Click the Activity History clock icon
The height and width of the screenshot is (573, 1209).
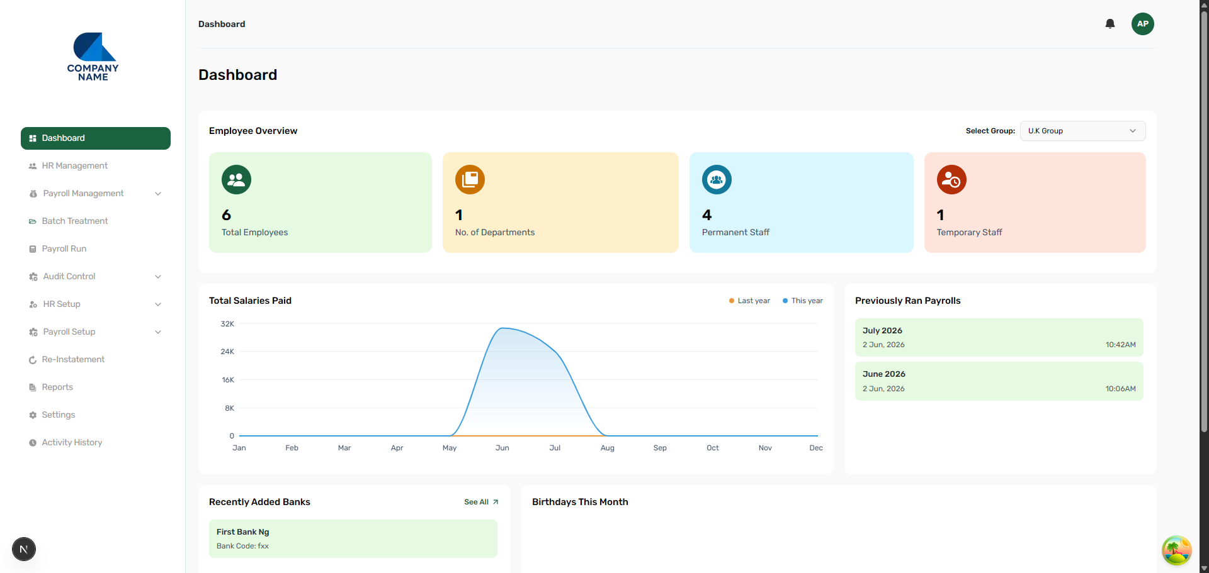[33, 443]
